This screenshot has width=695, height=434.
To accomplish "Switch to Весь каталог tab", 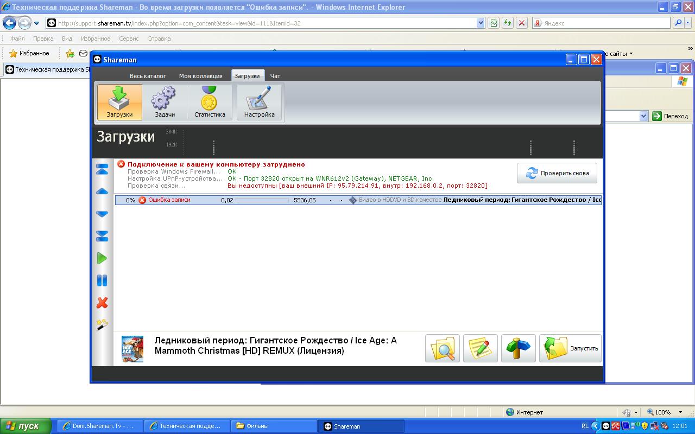I will click(x=148, y=76).
